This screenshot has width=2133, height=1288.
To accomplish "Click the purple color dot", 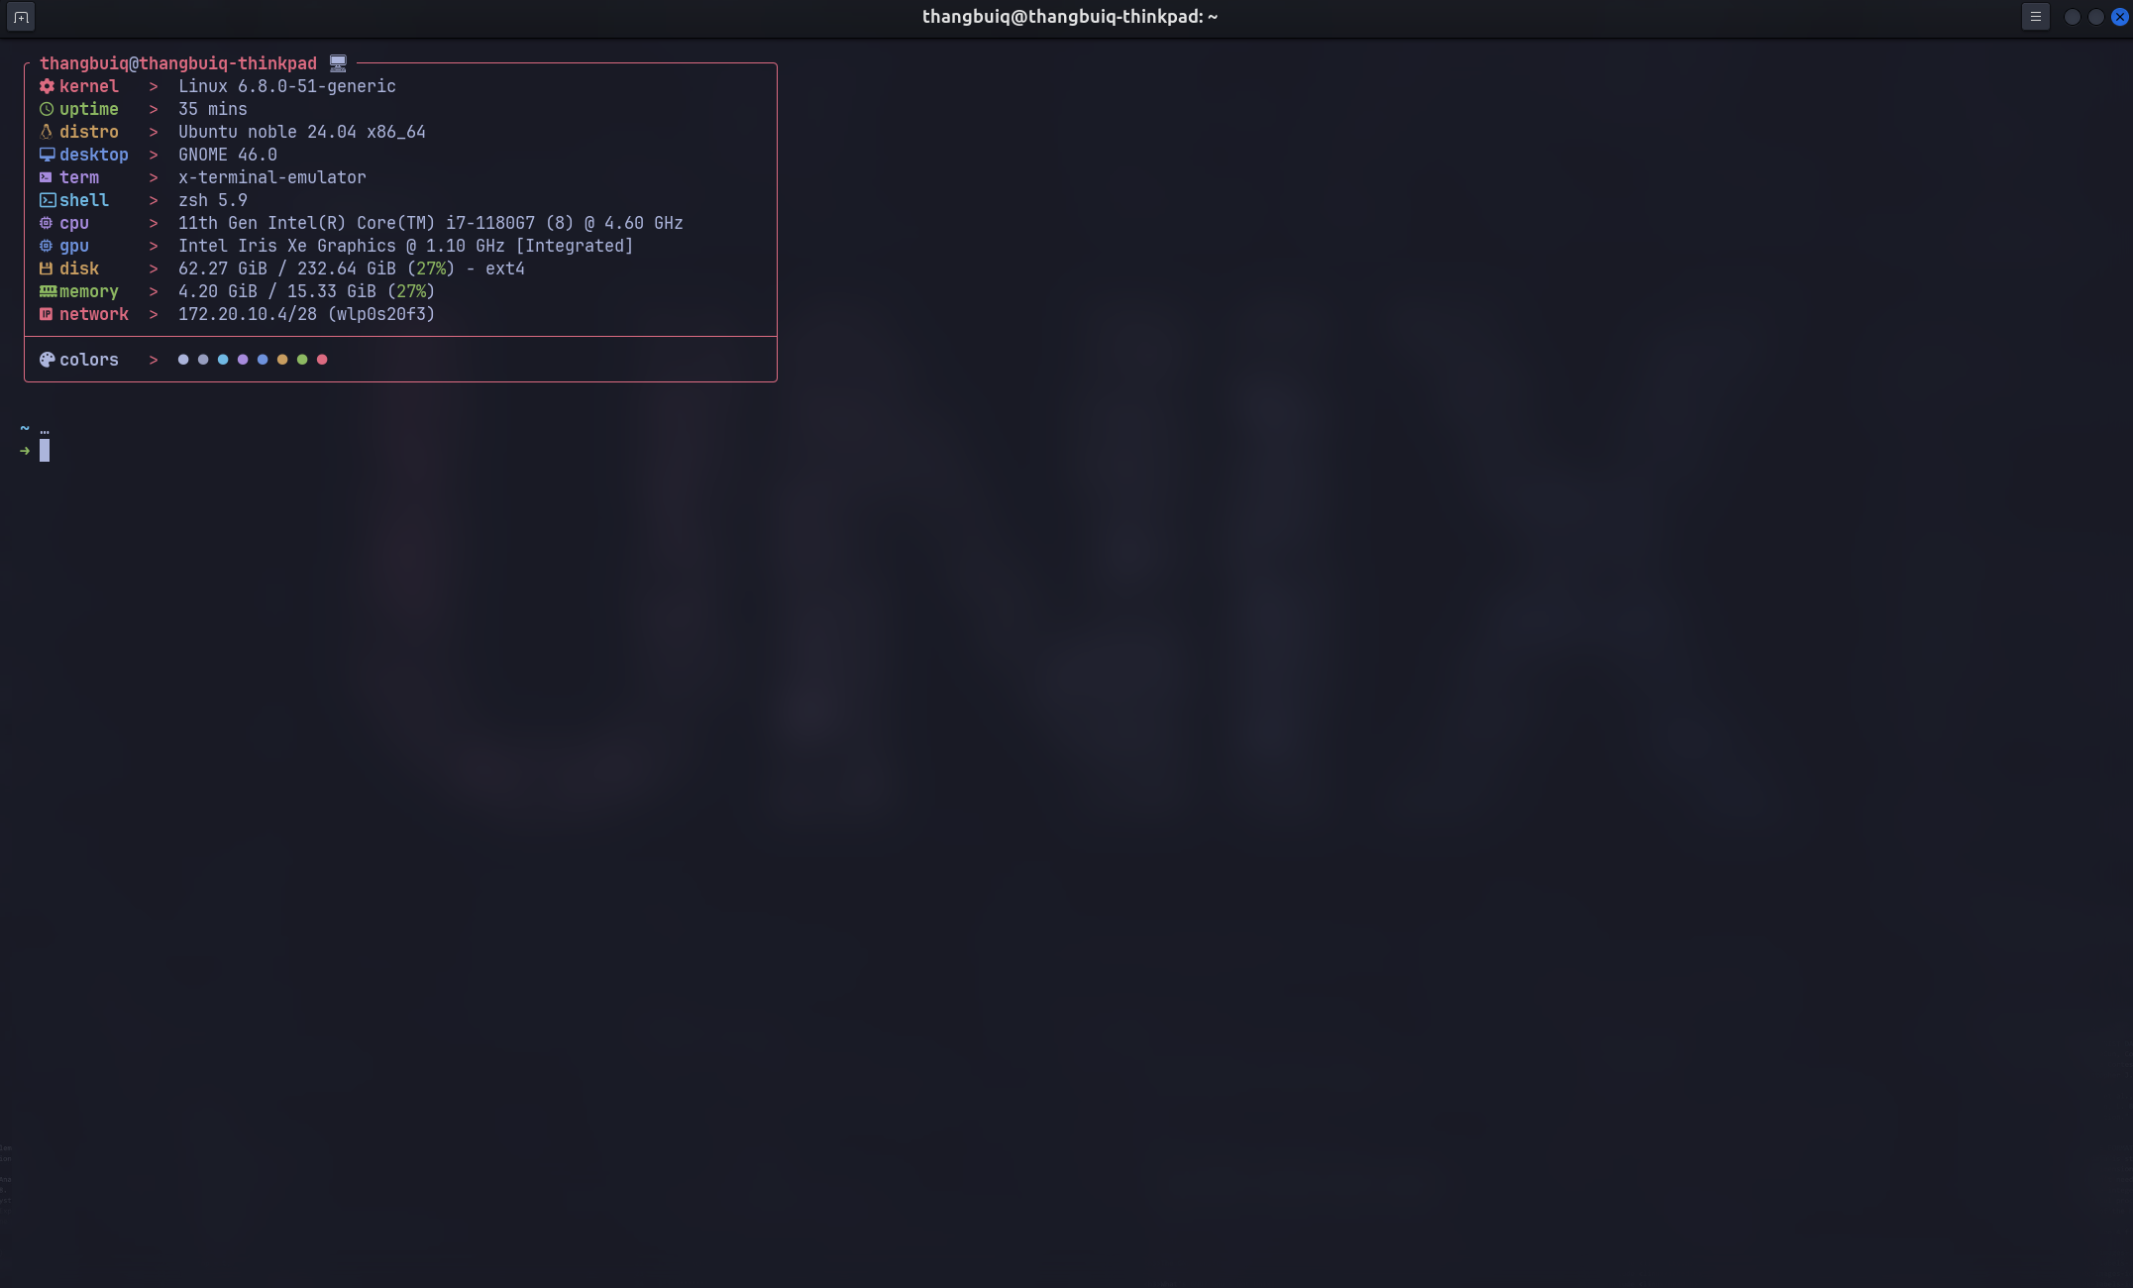I will point(243,360).
